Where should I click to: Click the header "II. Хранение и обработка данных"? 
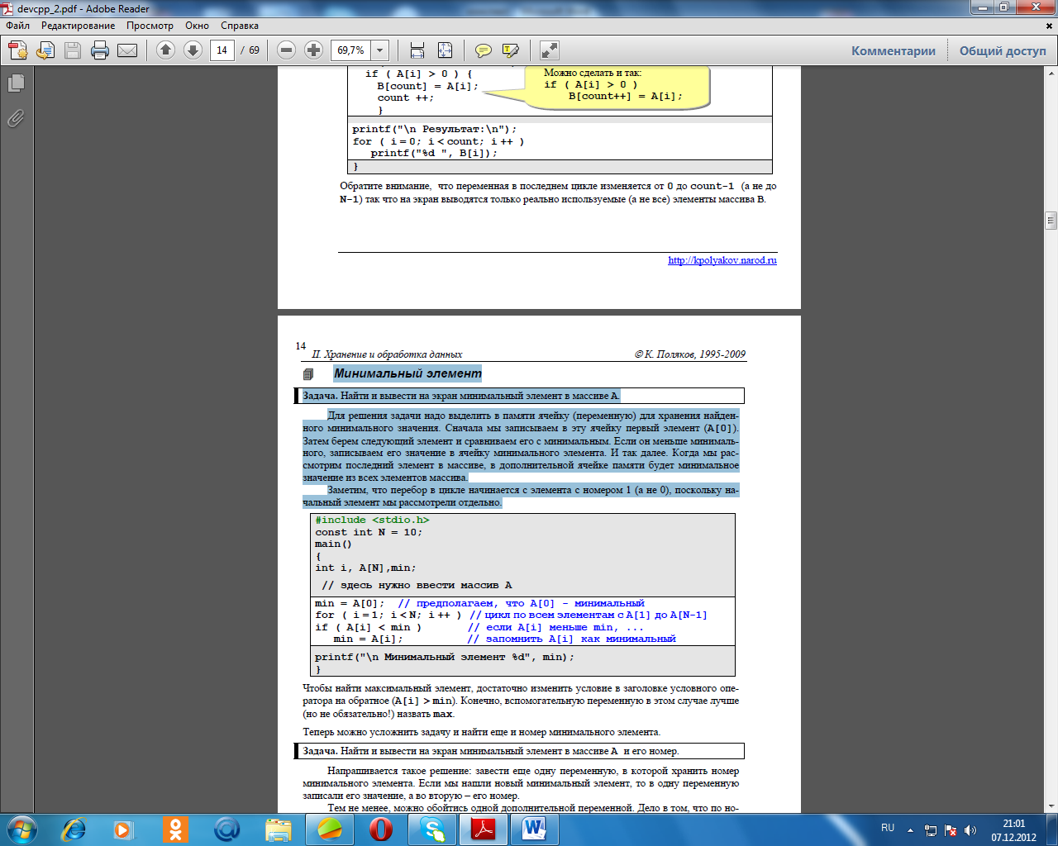coord(387,354)
